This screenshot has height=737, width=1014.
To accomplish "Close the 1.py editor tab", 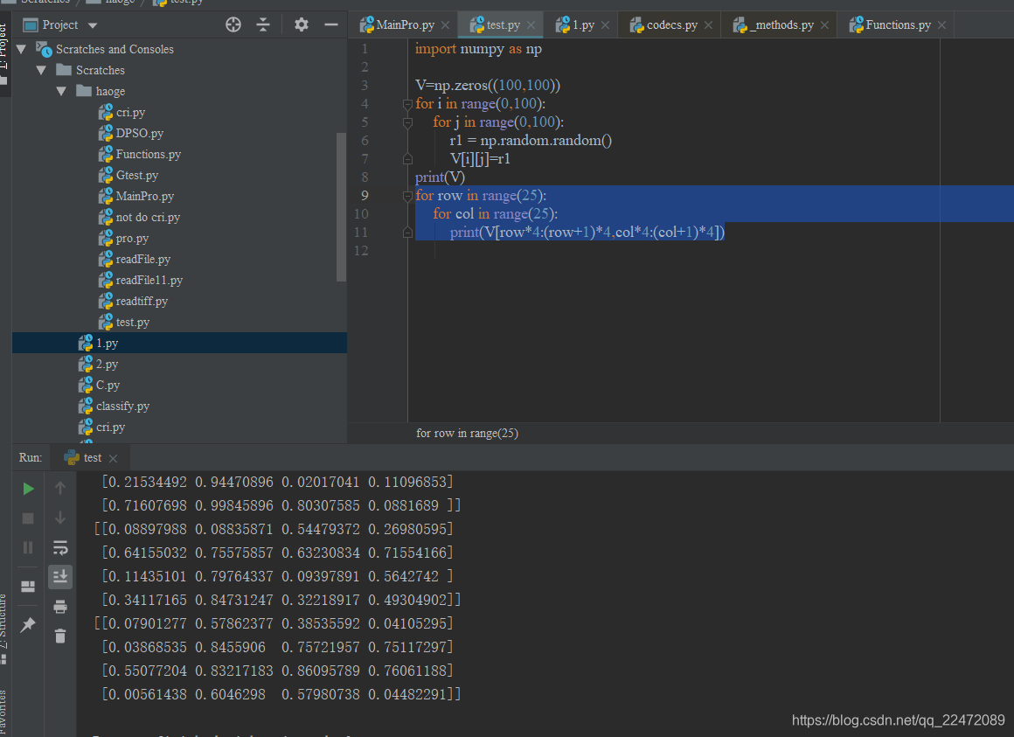I will pos(605,25).
